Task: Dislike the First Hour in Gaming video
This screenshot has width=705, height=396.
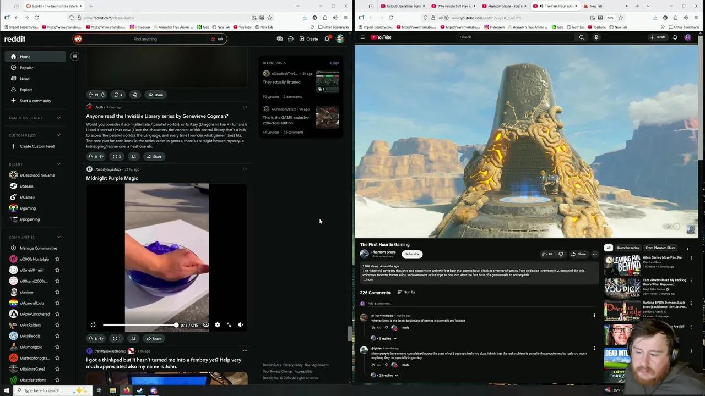Action: point(561,254)
